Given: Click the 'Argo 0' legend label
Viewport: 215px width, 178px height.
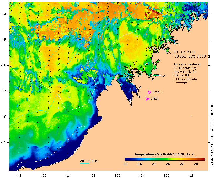Looking at the screenshot, I should (x=157, y=92).
